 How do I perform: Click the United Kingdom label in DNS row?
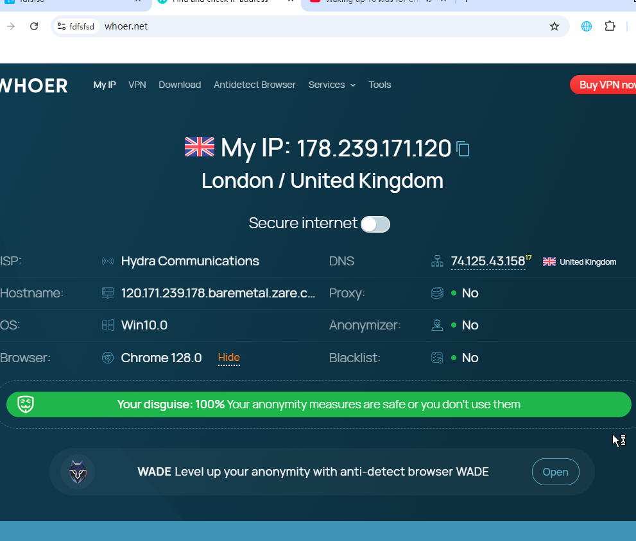588,262
